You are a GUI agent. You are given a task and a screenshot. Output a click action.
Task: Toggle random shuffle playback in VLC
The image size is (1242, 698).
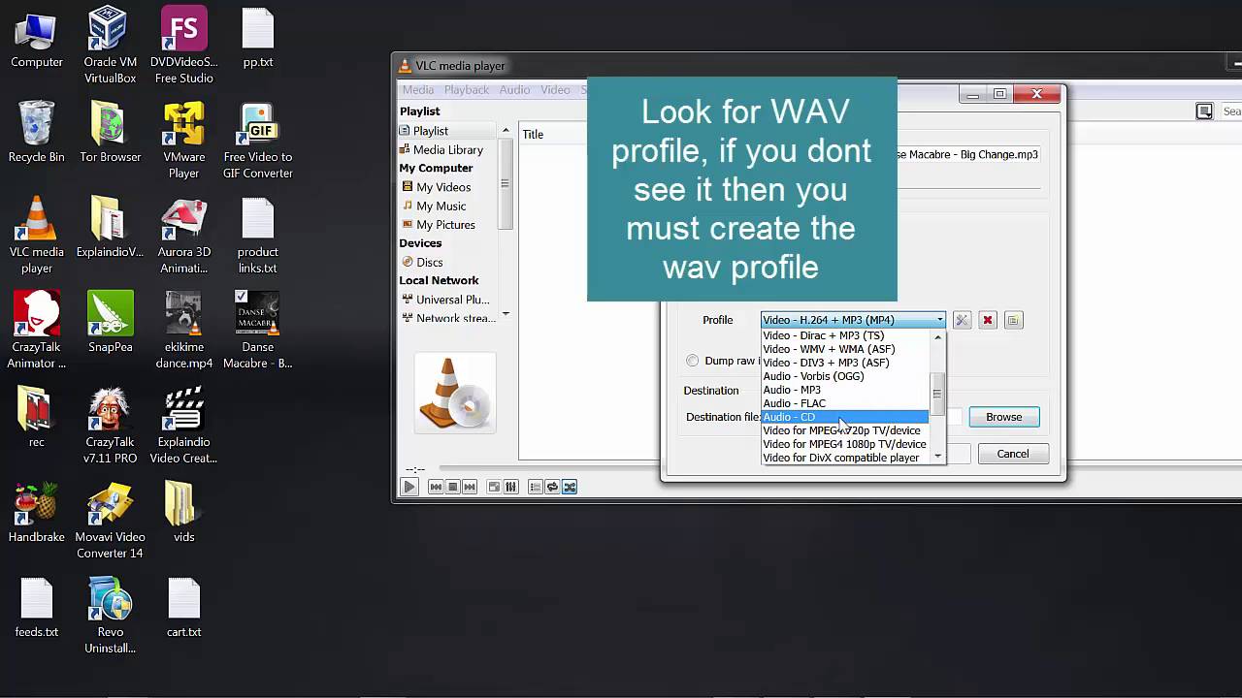(570, 487)
